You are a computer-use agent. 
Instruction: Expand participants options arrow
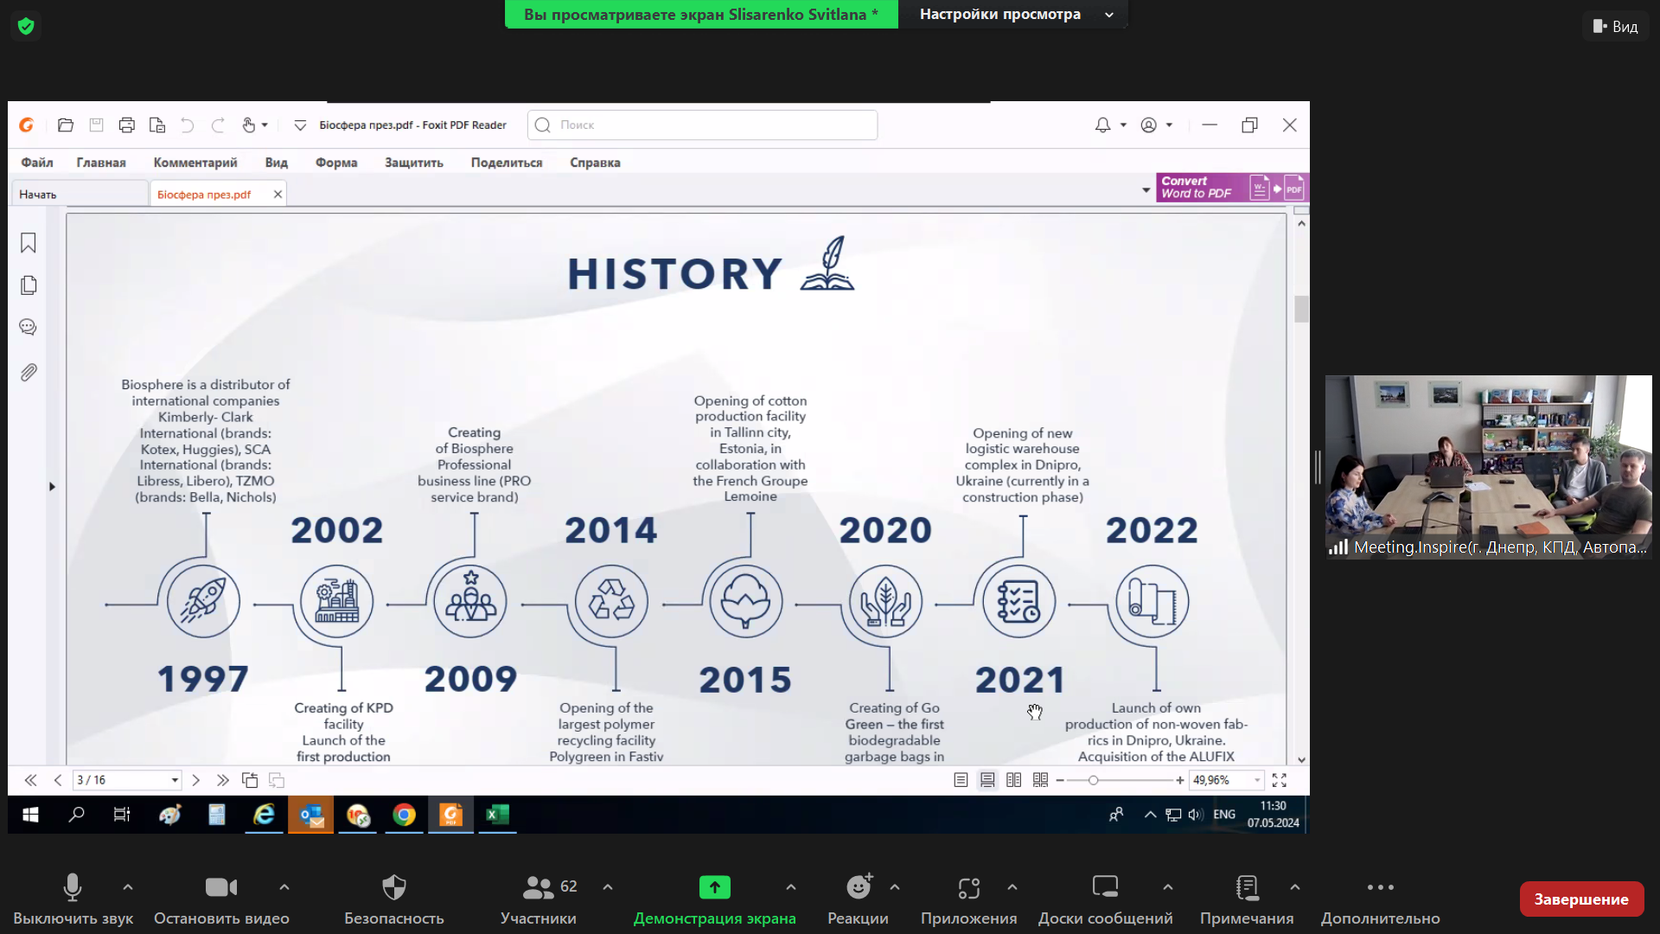pyautogui.click(x=608, y=887)
